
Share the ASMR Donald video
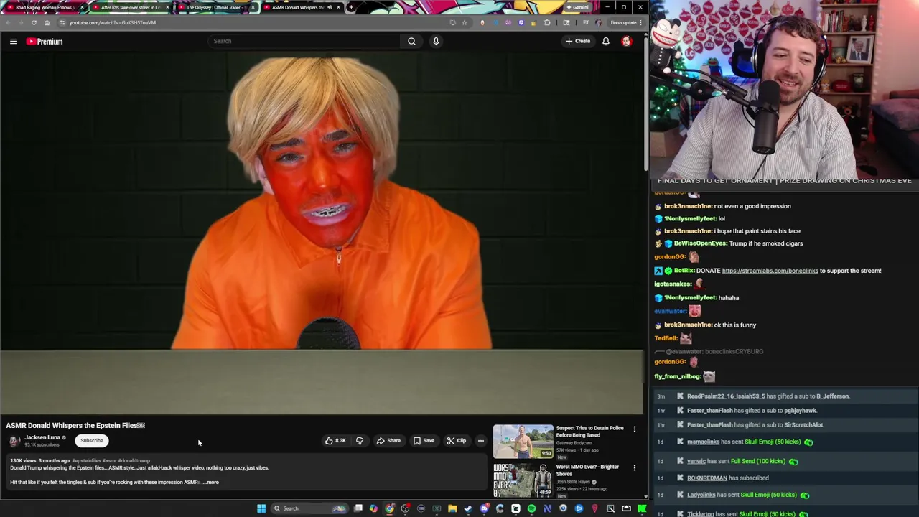[x=388, y=441]
